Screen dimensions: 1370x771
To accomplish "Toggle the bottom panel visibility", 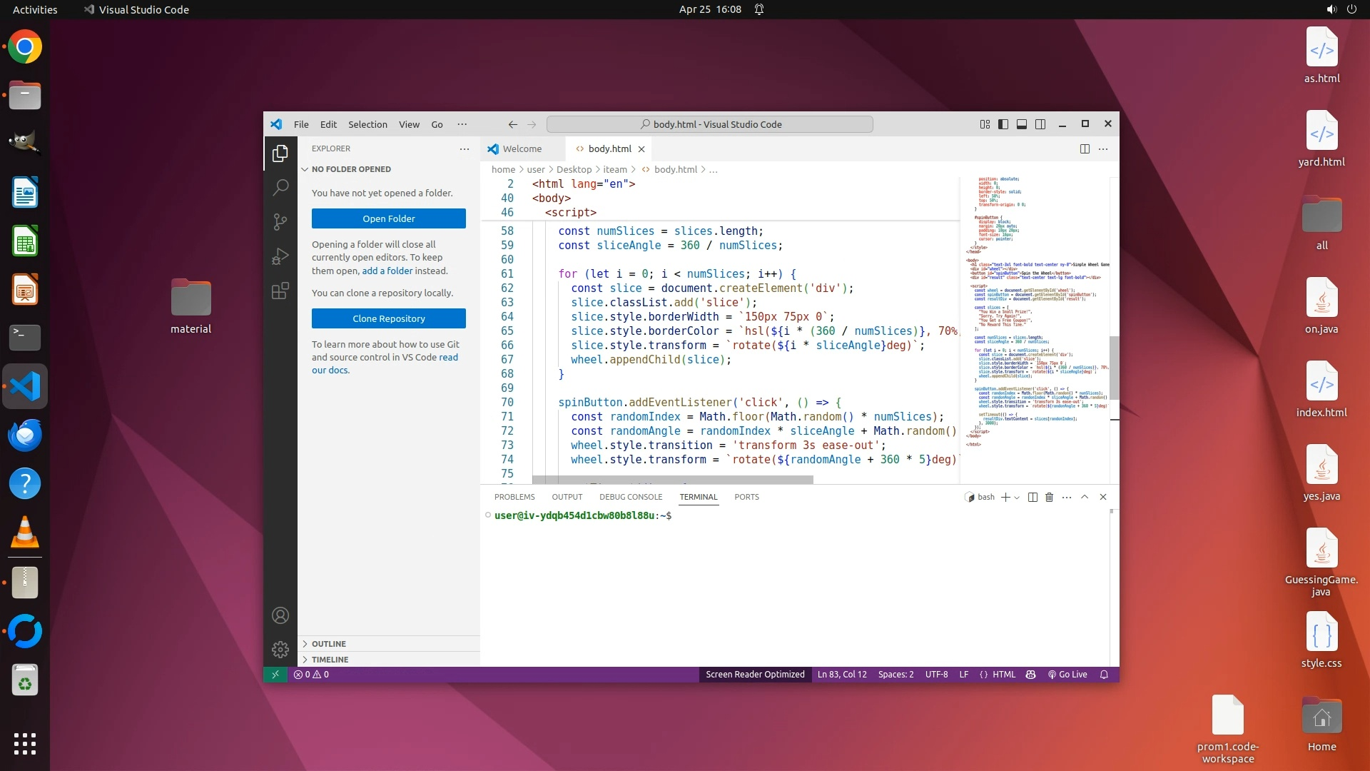I will pyautogui.click(x=1022, y=124).
